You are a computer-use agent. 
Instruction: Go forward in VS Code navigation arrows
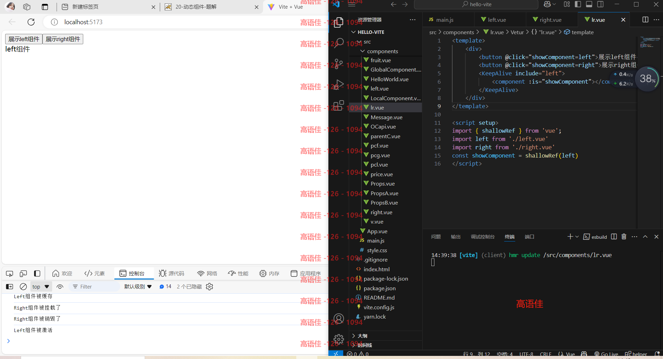pyautogui.click(x=405, y=4)
